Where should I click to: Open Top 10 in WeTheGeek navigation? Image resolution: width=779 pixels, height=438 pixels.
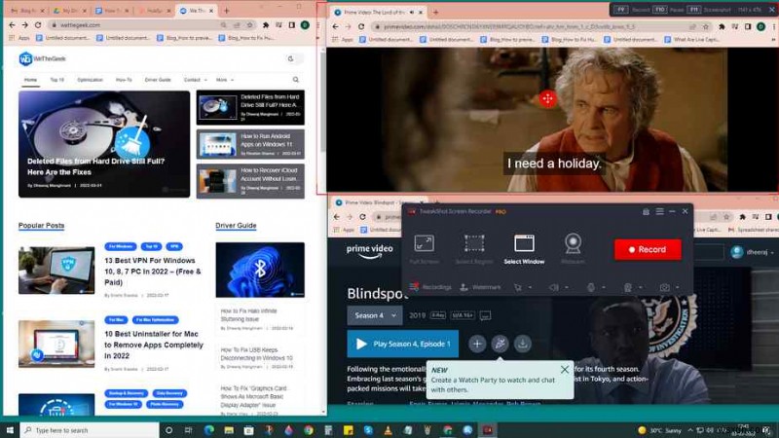click(56, 80)
